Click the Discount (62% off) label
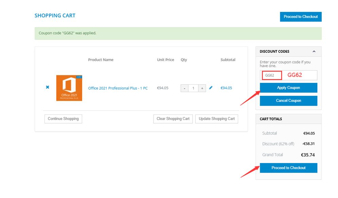 pos(278,144)
